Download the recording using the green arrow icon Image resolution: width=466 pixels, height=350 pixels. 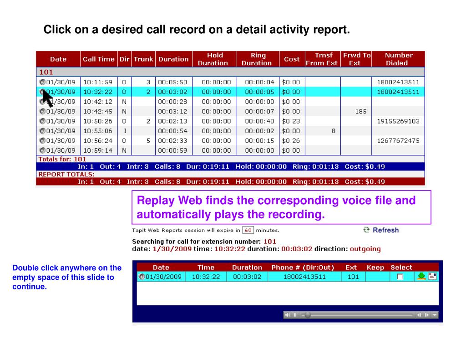pos(421,277)
